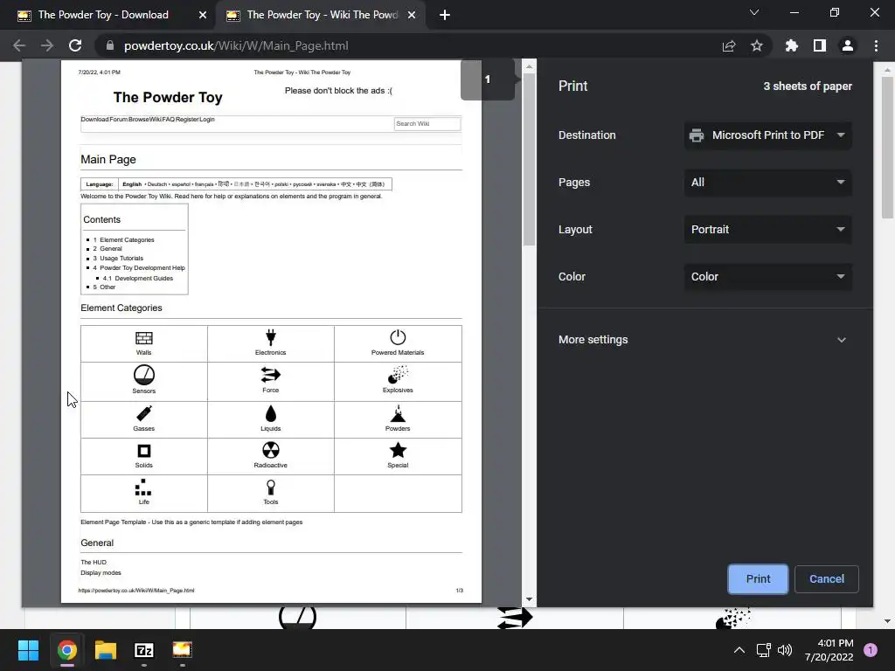Image resolution: width=895 pixels, height=671 pixels.
Task: Cancel the print dialog
Action: [x=827, y=579]
